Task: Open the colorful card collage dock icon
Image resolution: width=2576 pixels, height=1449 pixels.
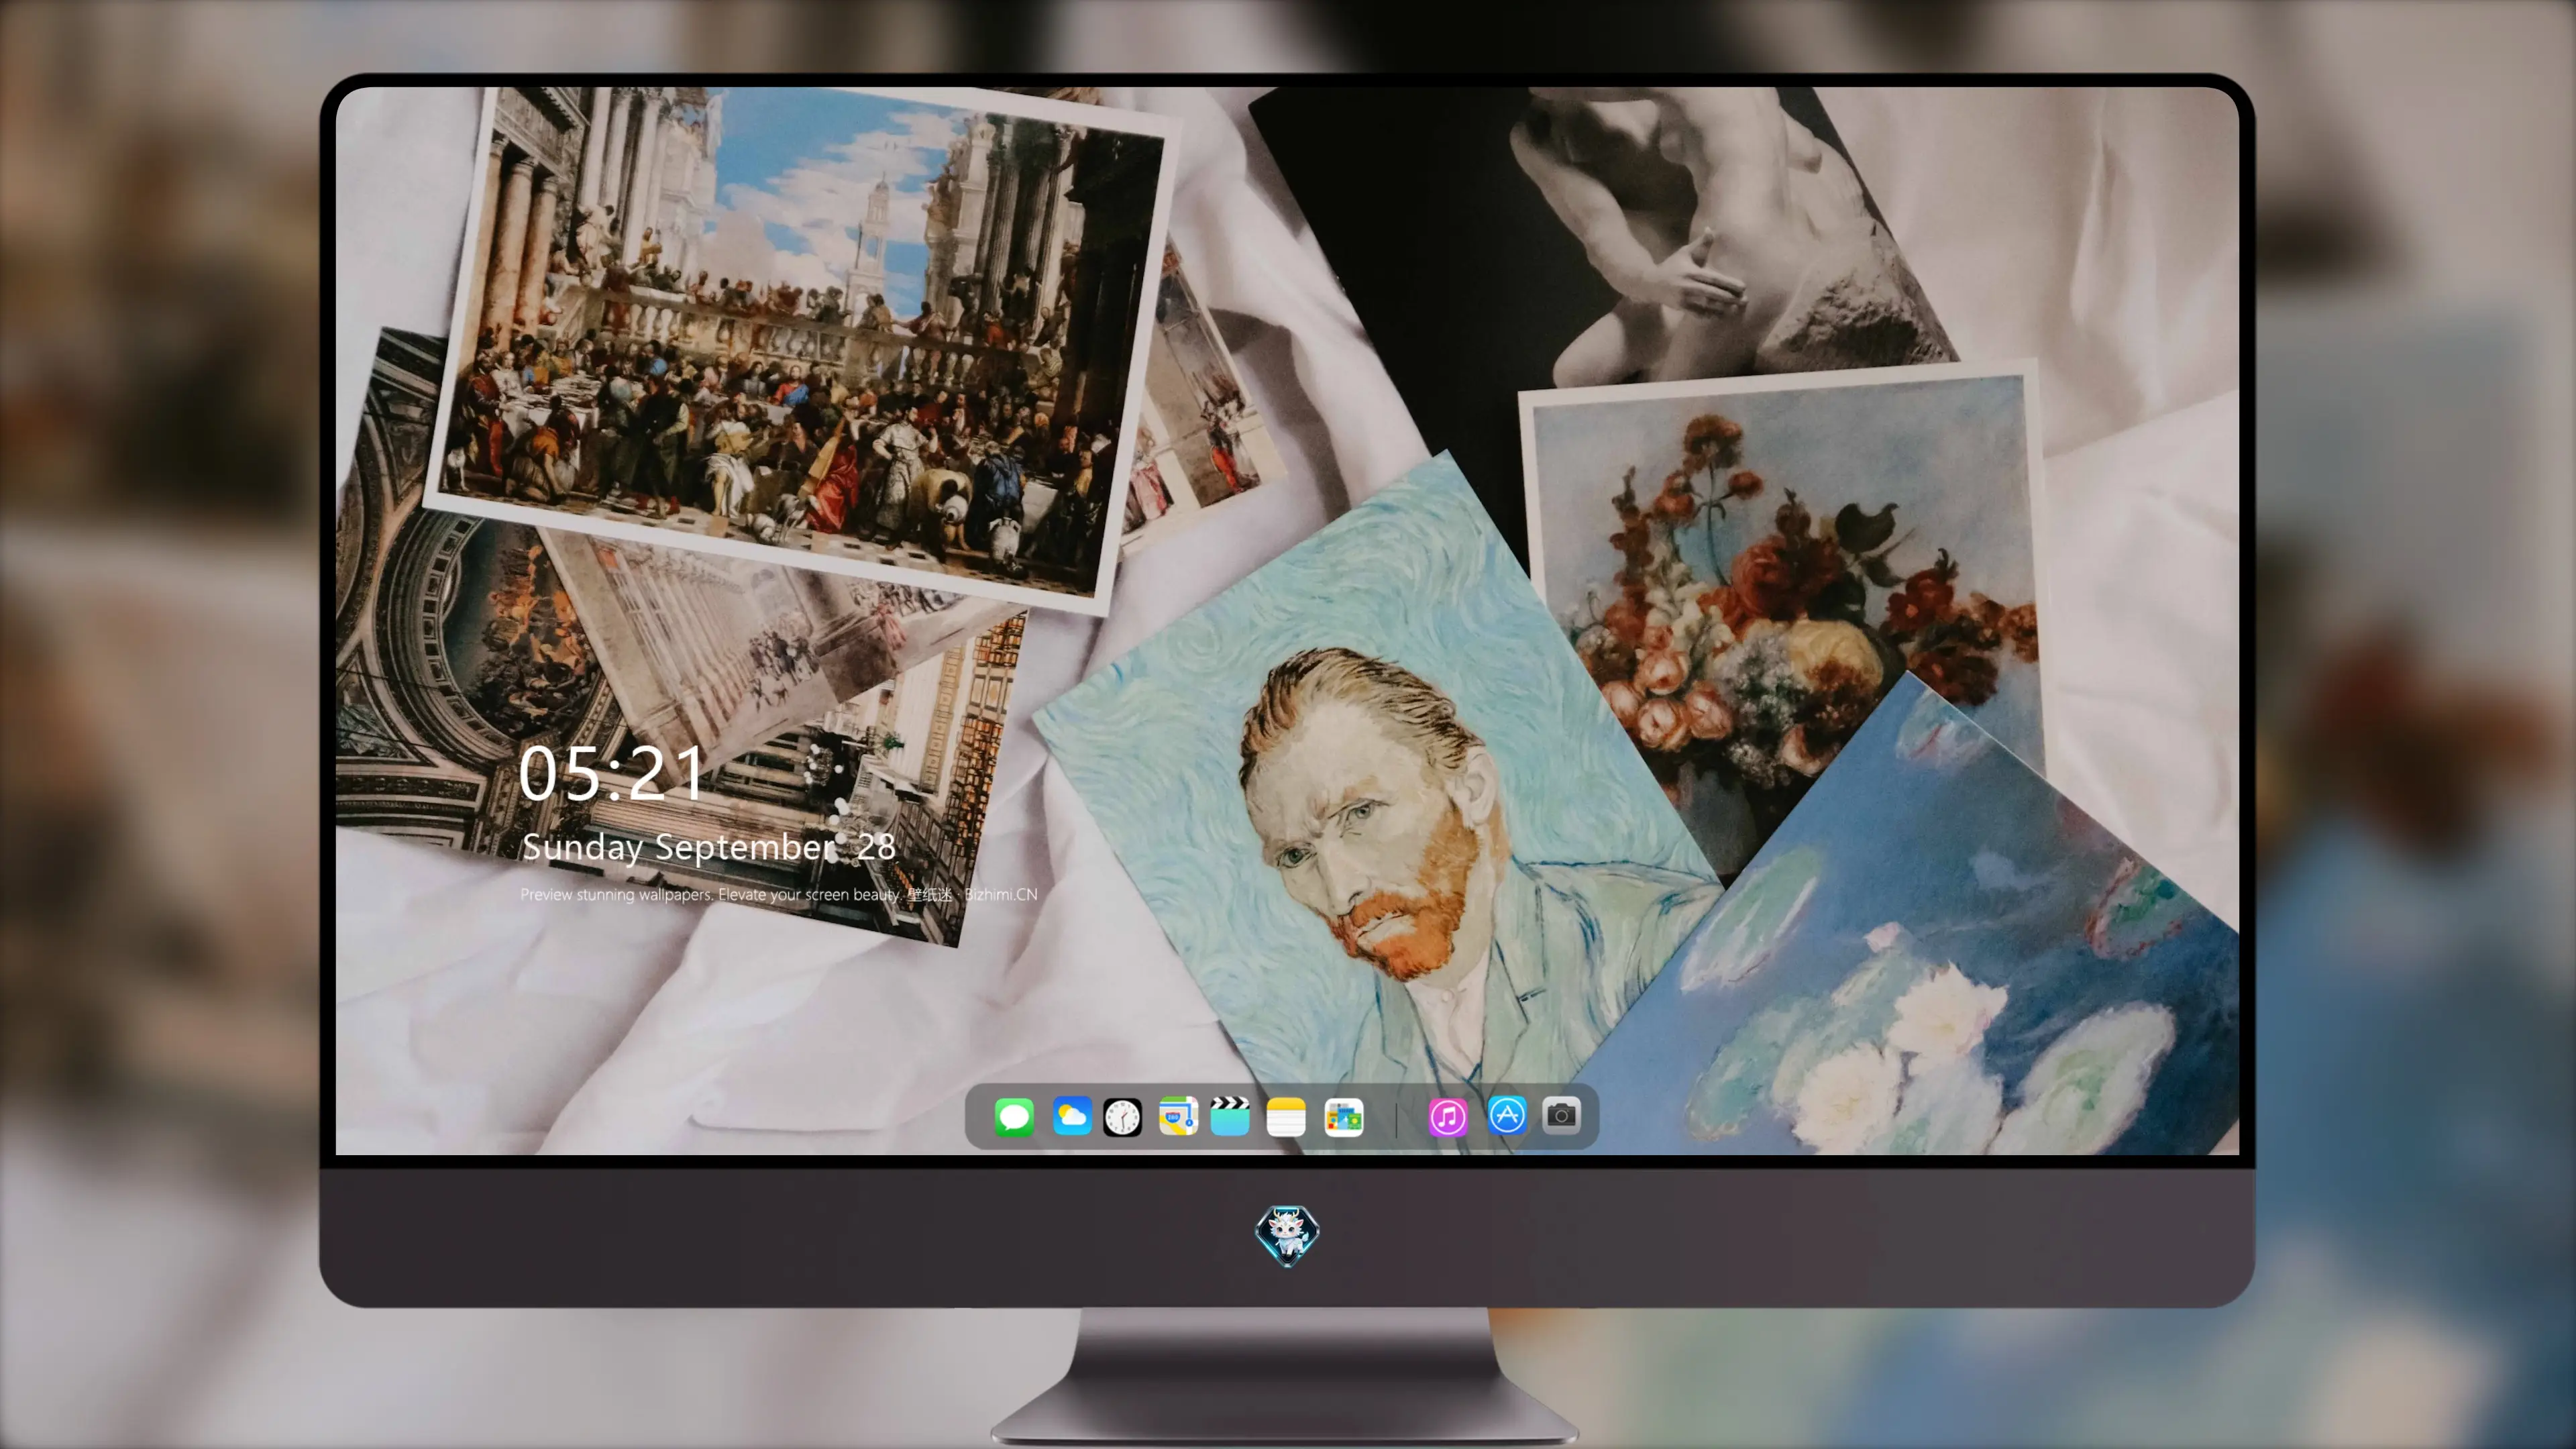Action: click(1344, 1117)
